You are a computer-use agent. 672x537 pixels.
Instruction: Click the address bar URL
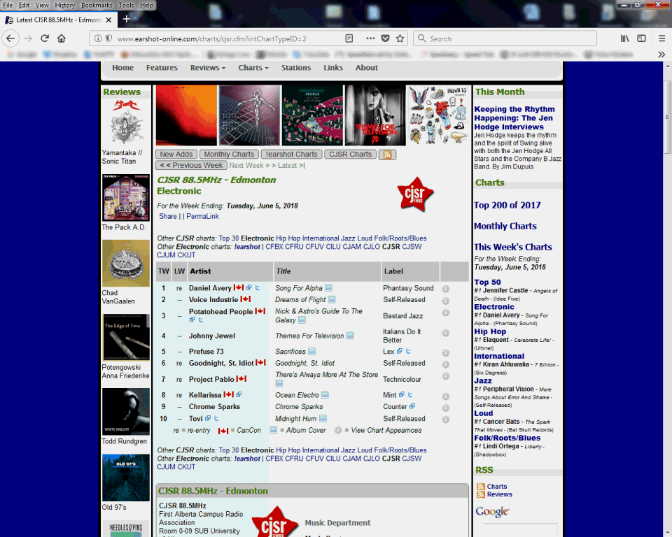211,38
